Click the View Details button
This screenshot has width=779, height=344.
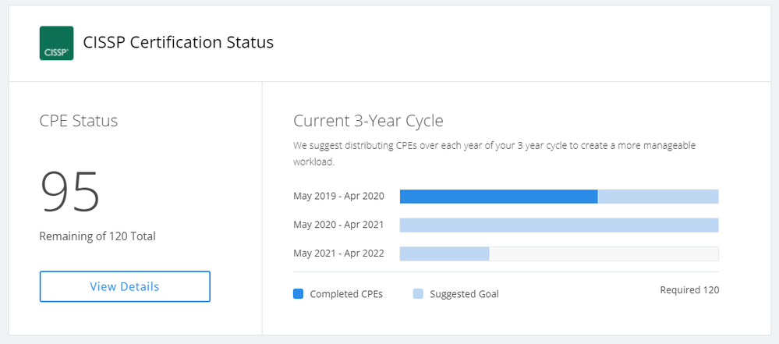point(125,286)
